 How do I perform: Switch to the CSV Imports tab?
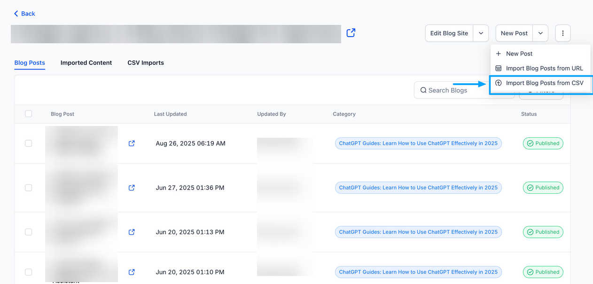[145, 63]
